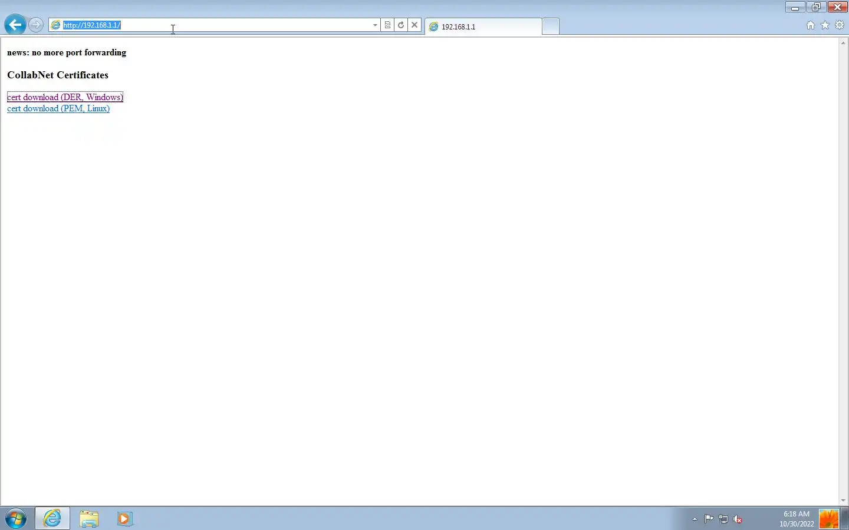
Task: Open the Windows Start menu orb
Action: click(x=16, y=519)
